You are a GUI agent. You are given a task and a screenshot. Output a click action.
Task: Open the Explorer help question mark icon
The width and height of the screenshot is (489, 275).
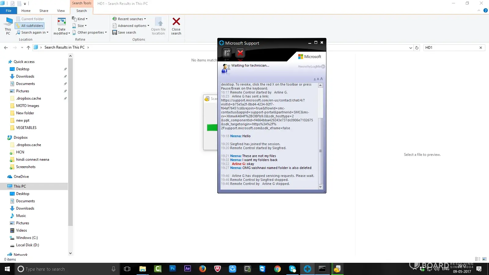(x=485, y=11)
